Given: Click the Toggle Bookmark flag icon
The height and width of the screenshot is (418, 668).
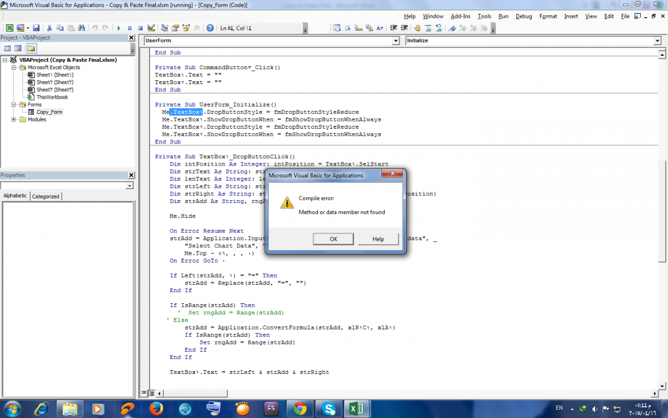Looking at the screenshot, I should (452, 27).
